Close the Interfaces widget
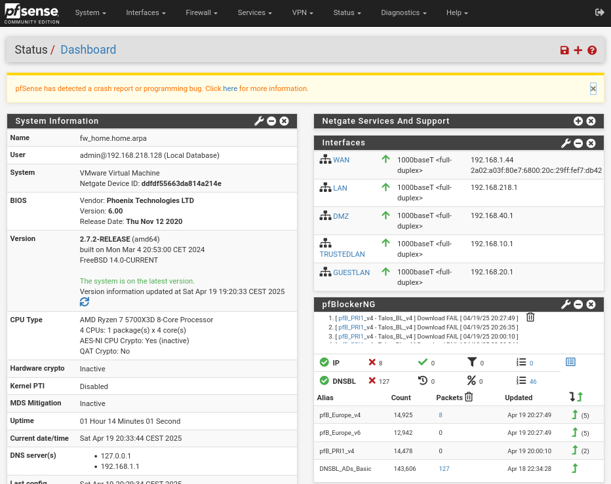 point(591,143)
